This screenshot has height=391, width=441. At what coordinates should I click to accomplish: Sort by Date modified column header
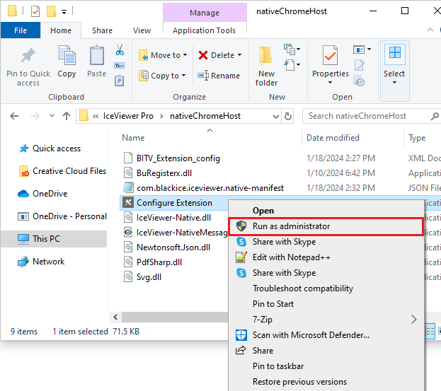coord(333,138)
